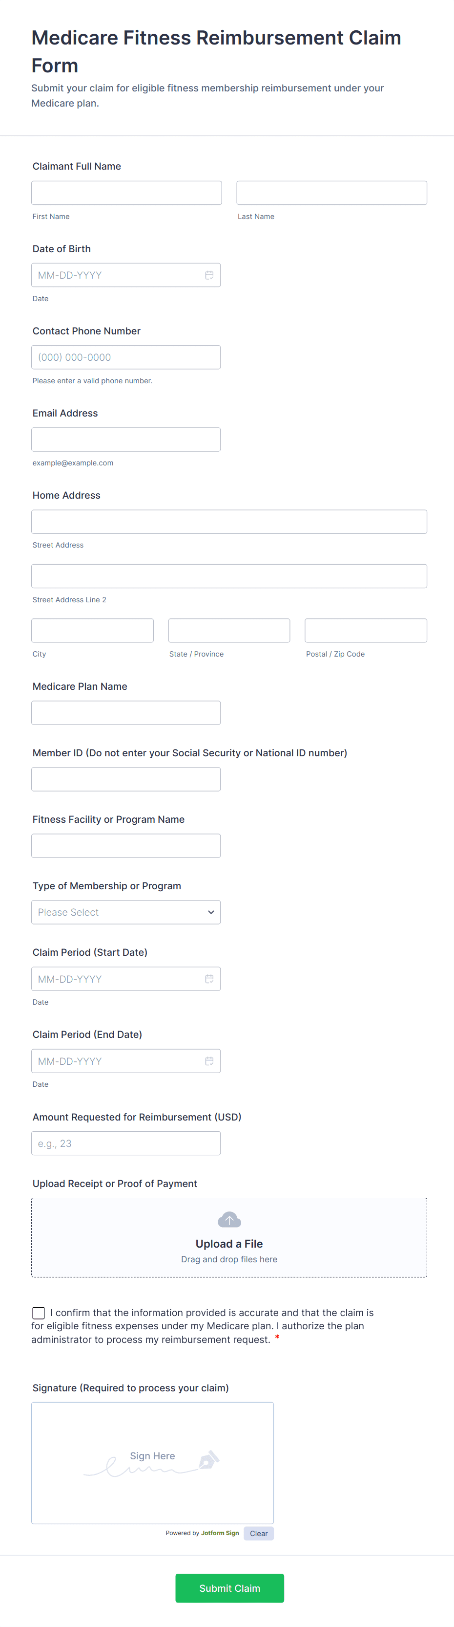Click into the Email Address field

click(x=125, y=440)
